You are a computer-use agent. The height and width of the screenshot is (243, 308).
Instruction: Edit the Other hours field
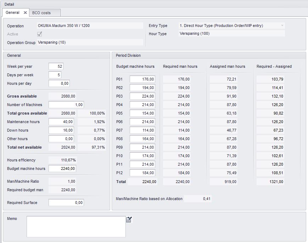61,139
